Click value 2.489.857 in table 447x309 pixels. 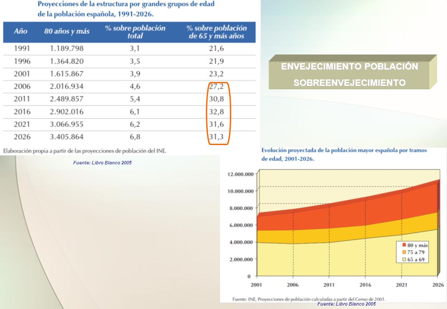(67, 99)
